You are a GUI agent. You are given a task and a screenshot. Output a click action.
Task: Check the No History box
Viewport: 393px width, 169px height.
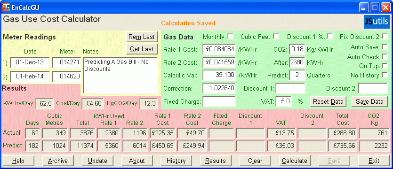pyautogui.click(x=385, y=75)
